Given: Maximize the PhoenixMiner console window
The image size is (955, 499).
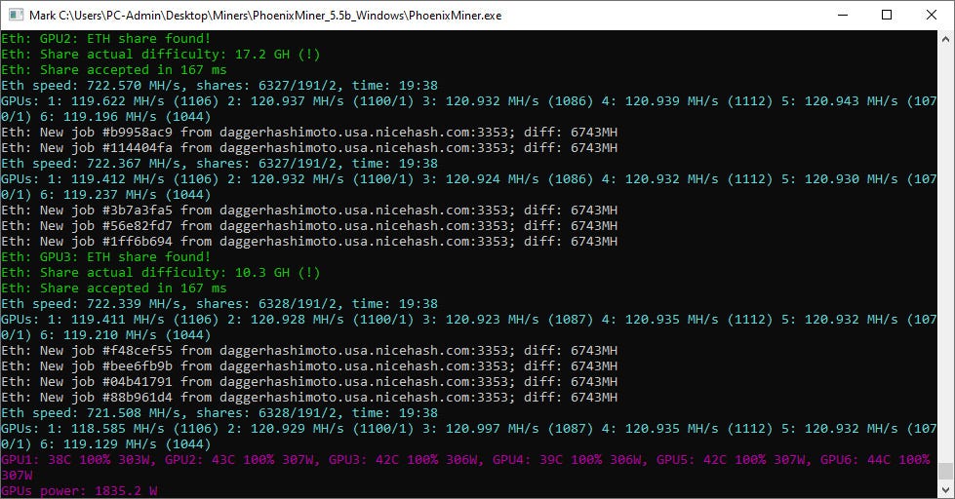Looking at the screenshot, I should (x=887, y=15).
